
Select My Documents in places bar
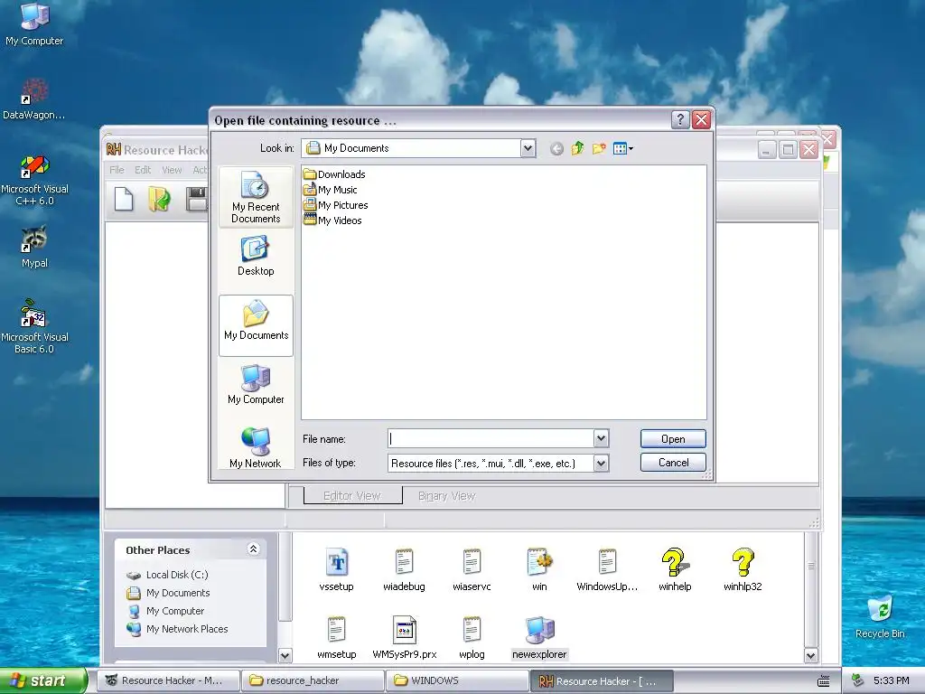coord(256,325)
